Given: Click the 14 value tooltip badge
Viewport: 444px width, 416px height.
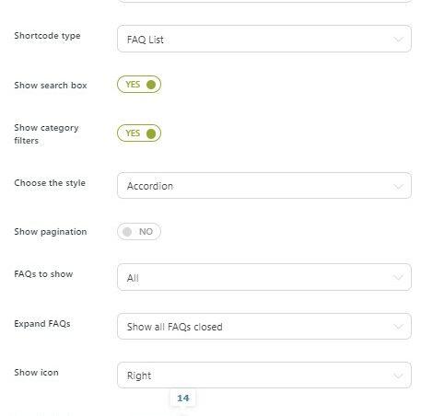Looking at the screenshot, I should pos(183,398).
